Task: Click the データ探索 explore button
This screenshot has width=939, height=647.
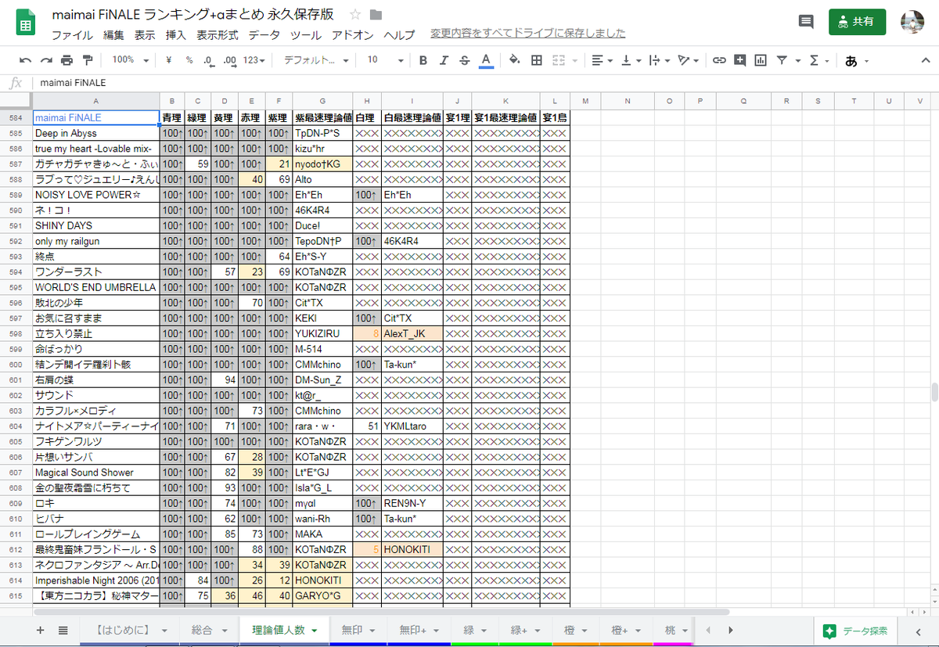Action: tap(854, 631)
